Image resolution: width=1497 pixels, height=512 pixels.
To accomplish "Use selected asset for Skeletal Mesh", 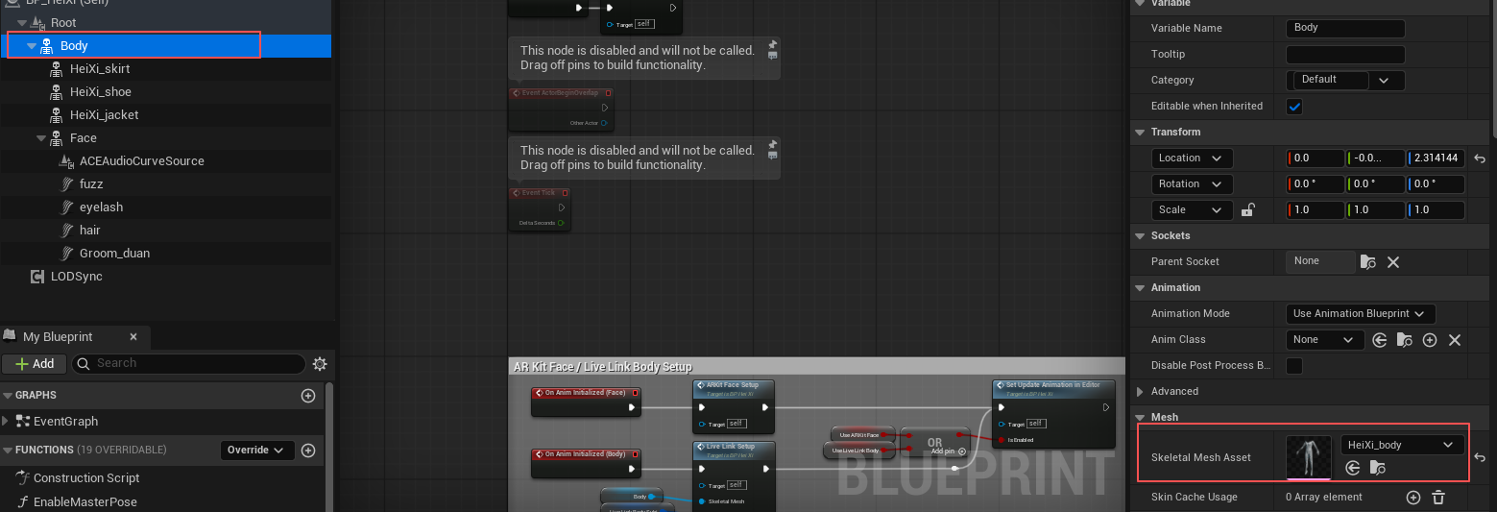I will (1353, 468).
